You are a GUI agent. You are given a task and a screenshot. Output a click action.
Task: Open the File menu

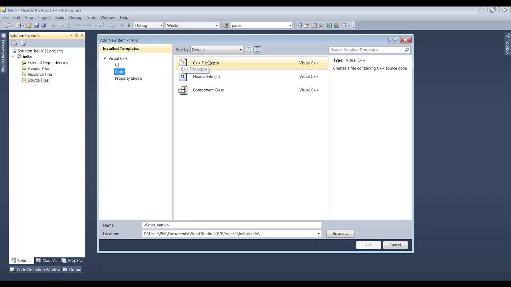pyautogui.click(x=6, y=18)
